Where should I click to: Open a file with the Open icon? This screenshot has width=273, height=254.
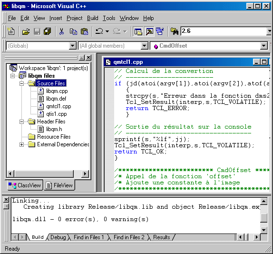click(x=26, y=31)
